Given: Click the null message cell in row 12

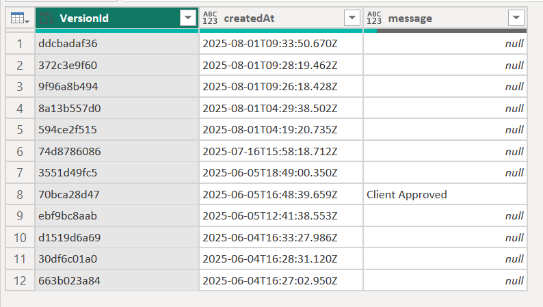Looking at the screenshot, I should 445,281.
